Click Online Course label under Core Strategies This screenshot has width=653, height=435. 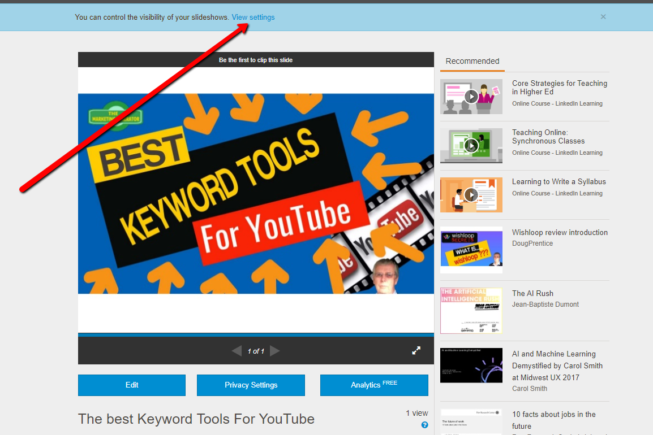557,103
